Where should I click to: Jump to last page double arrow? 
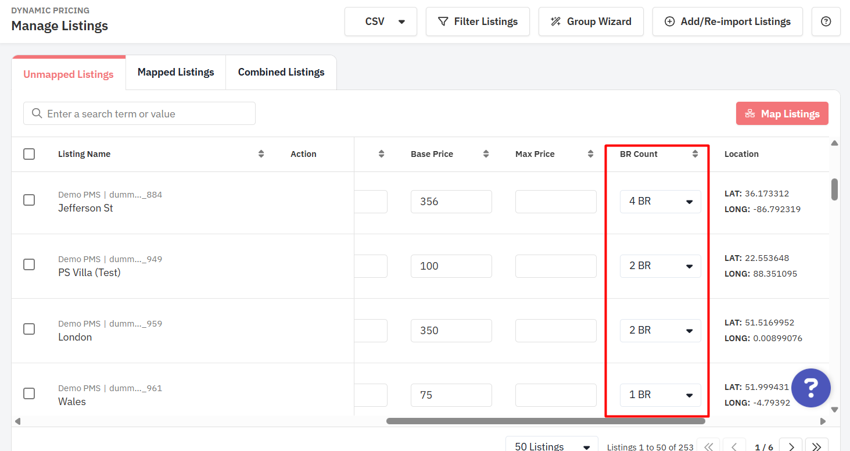[816, 446]
